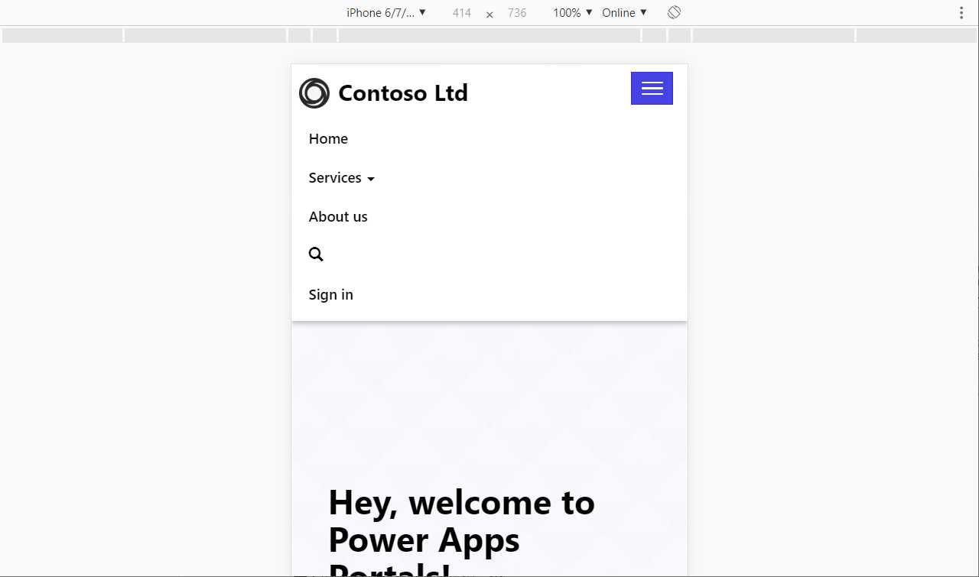Open the 100% zoom level dropdown

pos(573,12)
